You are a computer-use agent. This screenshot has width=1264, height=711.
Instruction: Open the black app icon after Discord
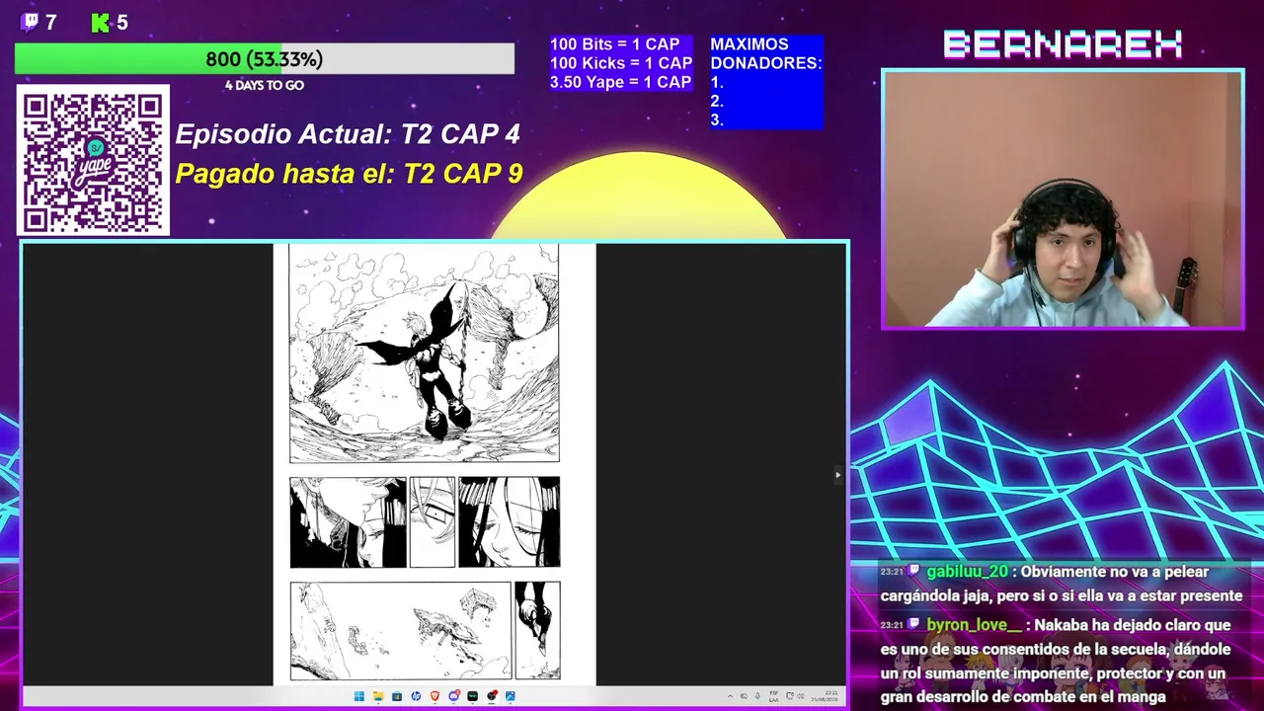point(472,696)
